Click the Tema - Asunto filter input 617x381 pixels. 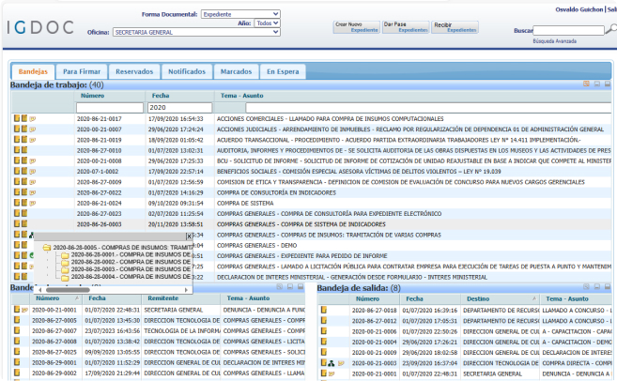pos(428,107)
